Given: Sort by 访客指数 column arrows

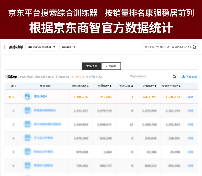Looking at the screenshot, I should 156,86.
